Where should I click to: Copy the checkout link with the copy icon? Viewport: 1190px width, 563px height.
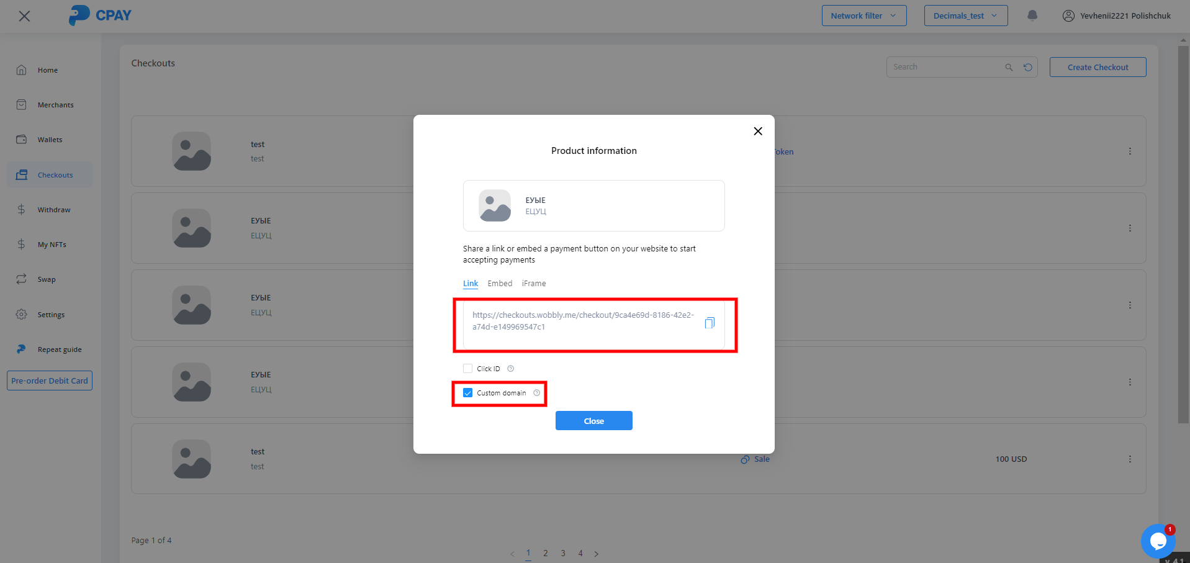tap(710, 323)
